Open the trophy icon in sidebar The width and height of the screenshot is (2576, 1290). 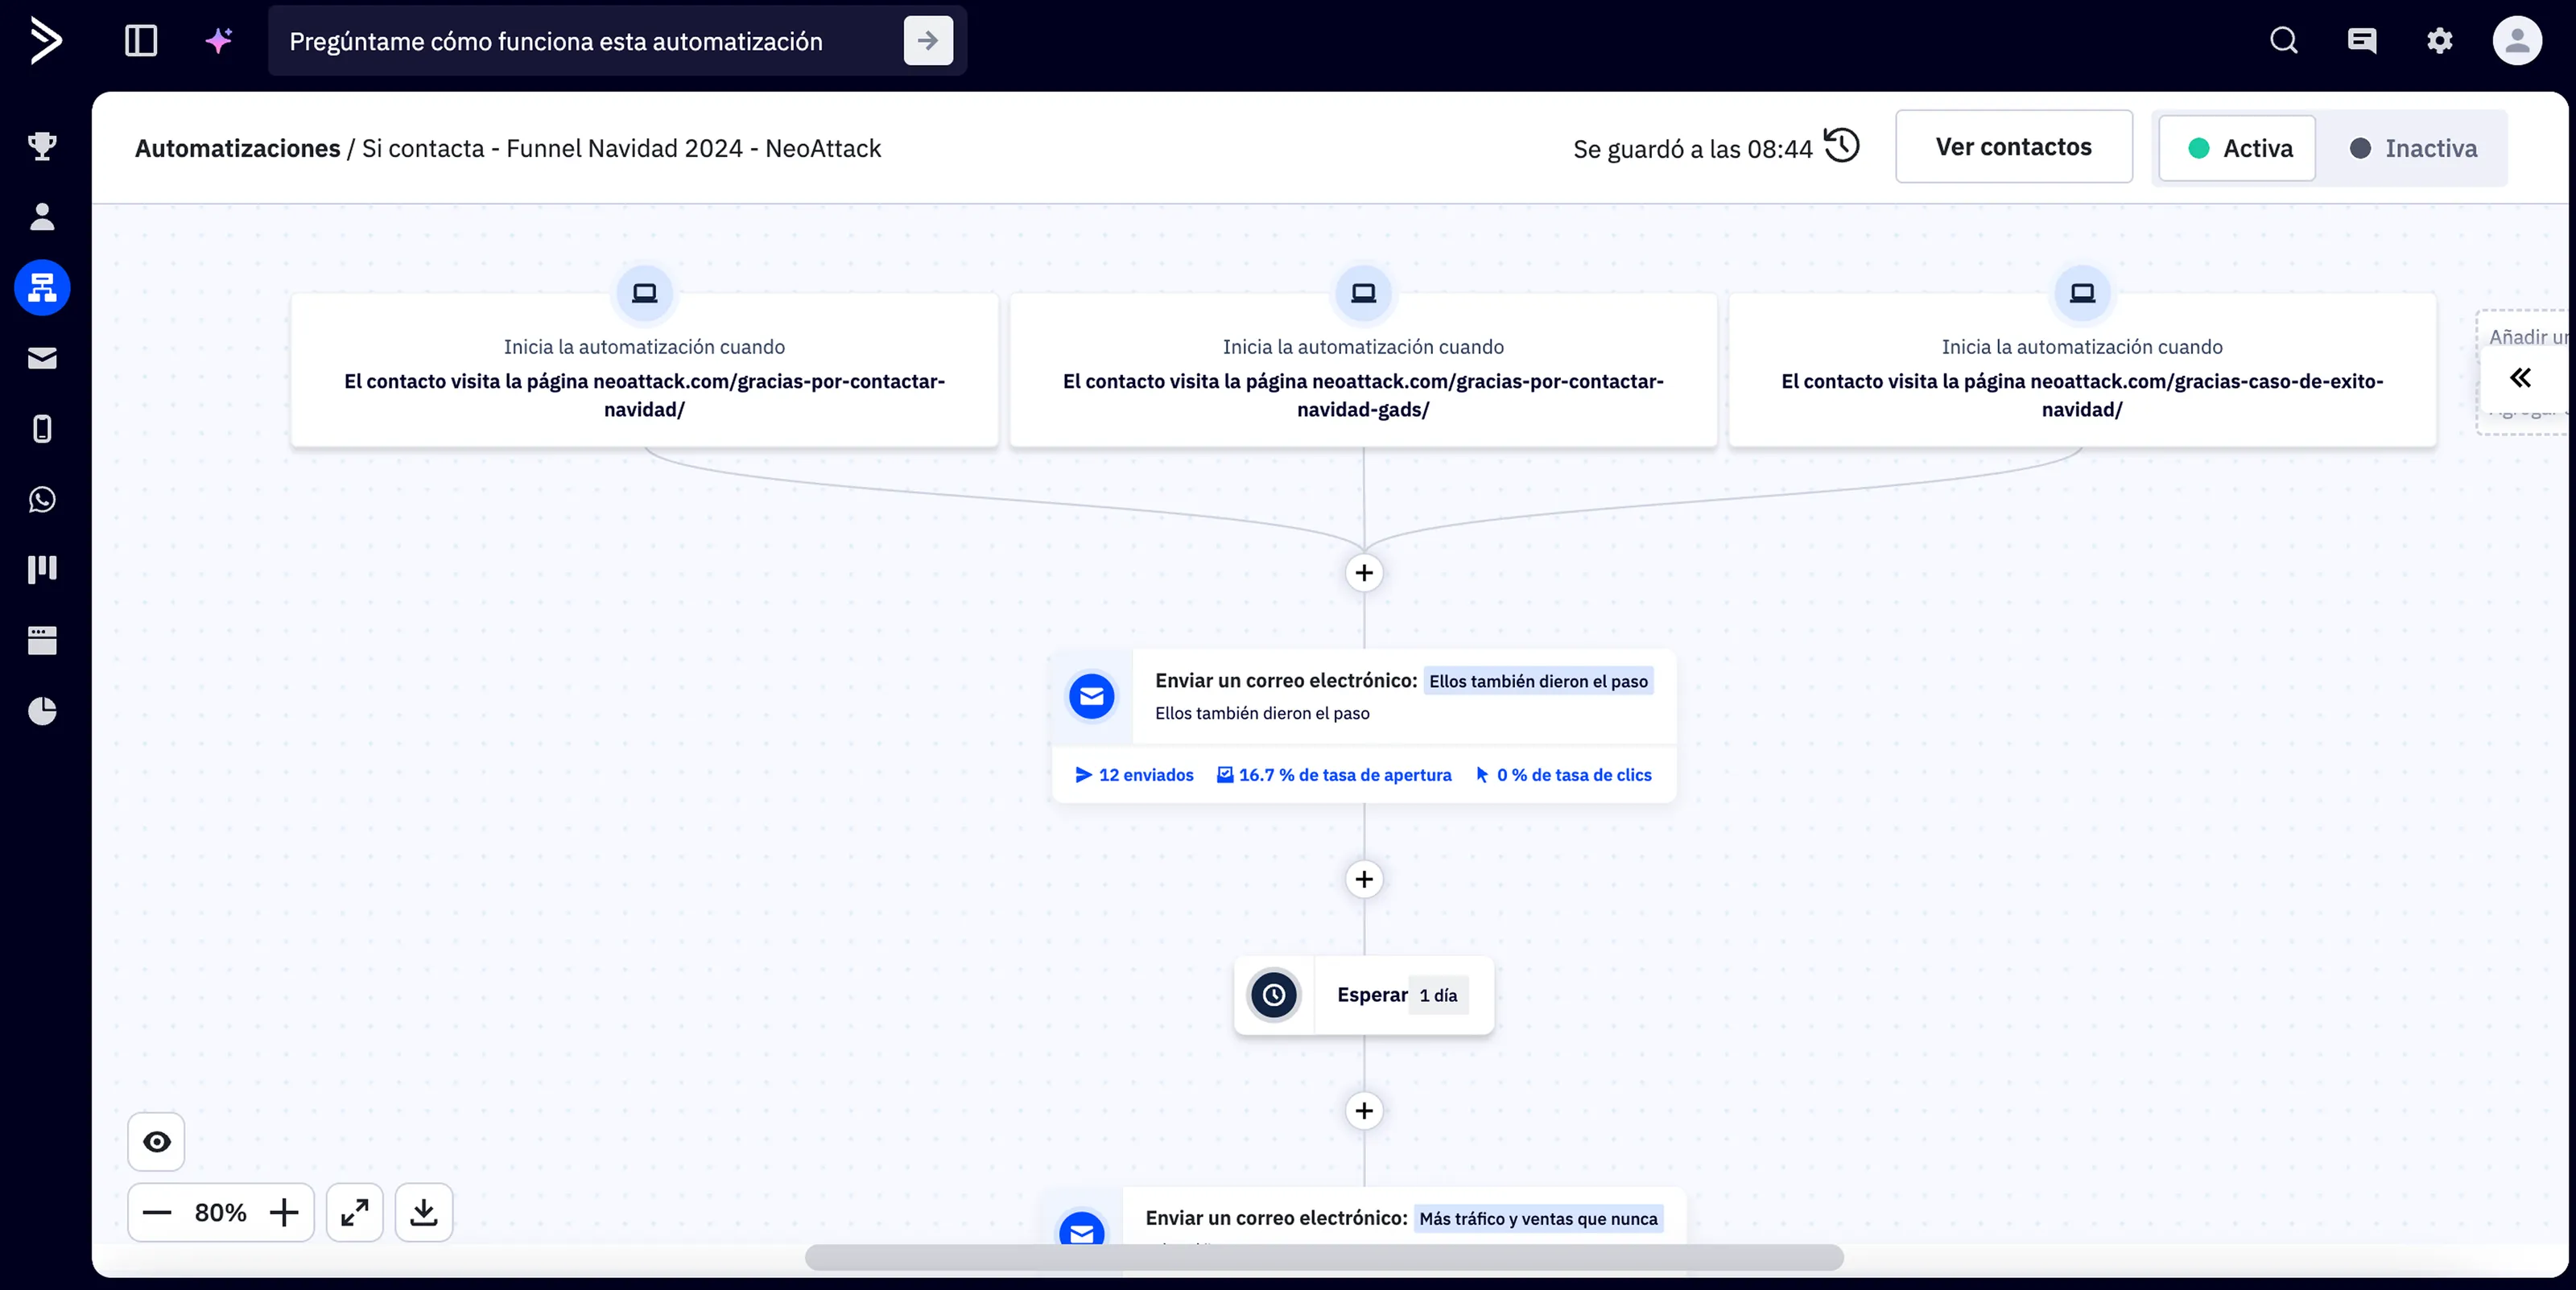[42, 146]
